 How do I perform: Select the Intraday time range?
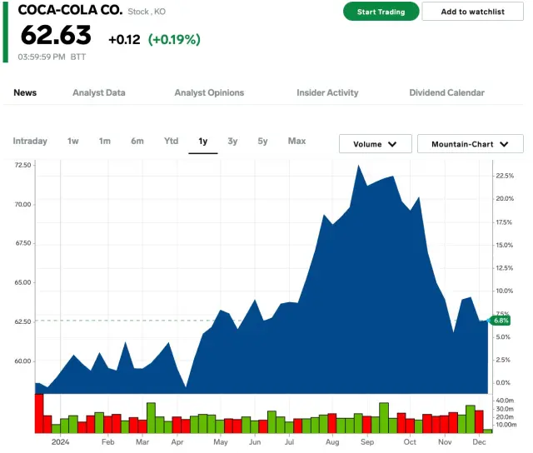30,141
